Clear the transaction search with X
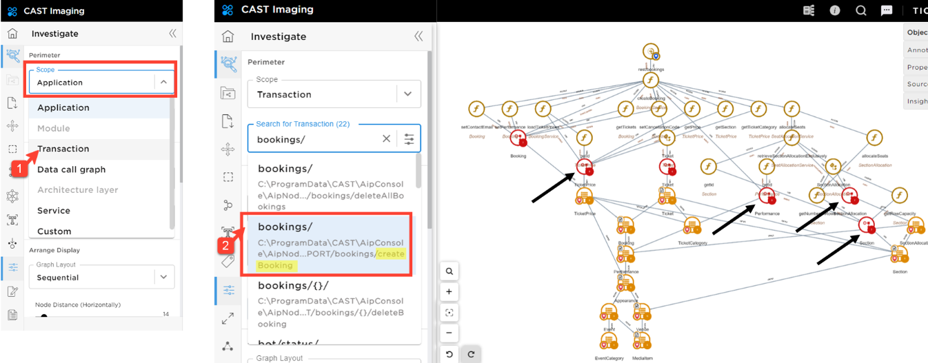The image size is (928, 363). 386,139
